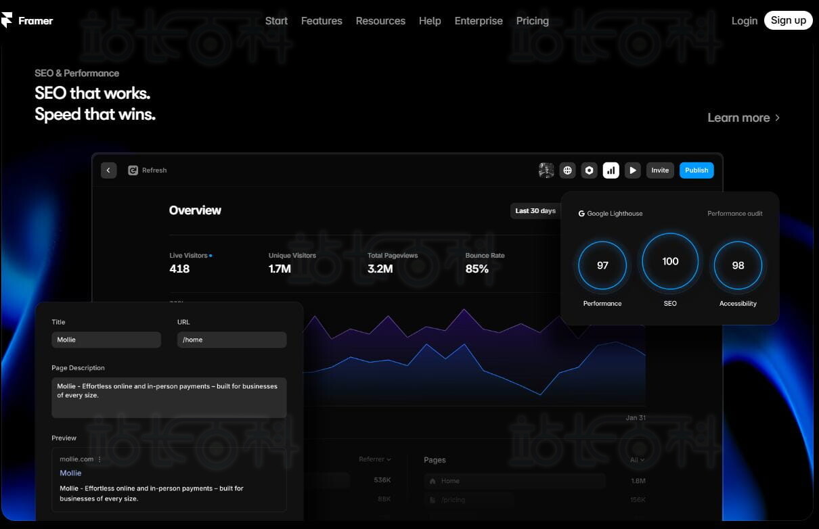This screenshot has height=529, width=819.
Task: Click the Jan 31 chart date label
Action: coord(636,418)
